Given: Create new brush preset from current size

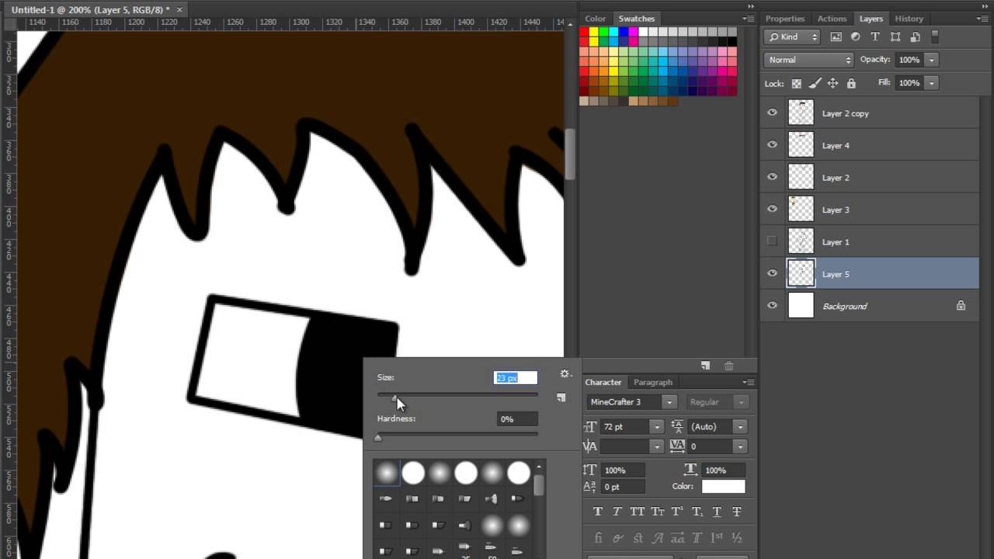Looking at the screenshot, I should pyautogui.click(x=561, y=398).
